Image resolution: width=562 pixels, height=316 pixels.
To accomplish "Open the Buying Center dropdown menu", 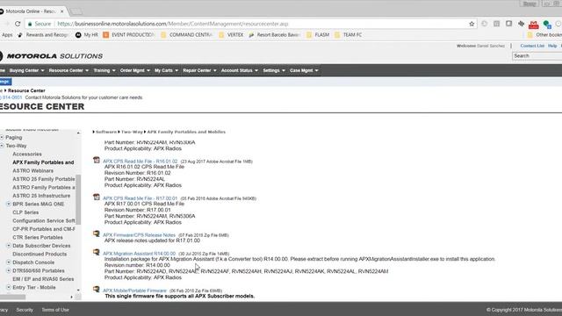I will (x=26, y=70).
